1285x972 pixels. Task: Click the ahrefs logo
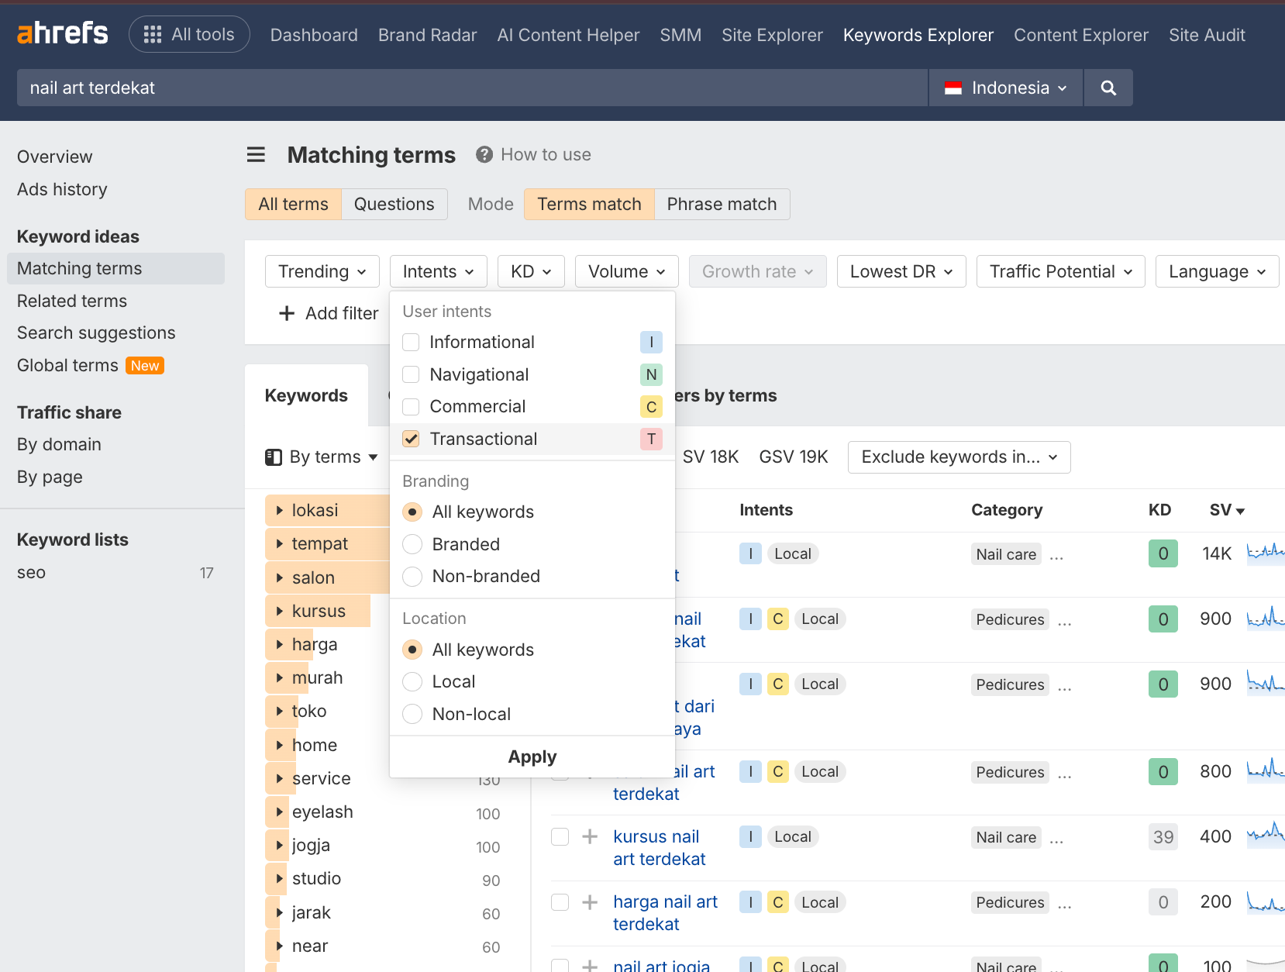(62, 33)
